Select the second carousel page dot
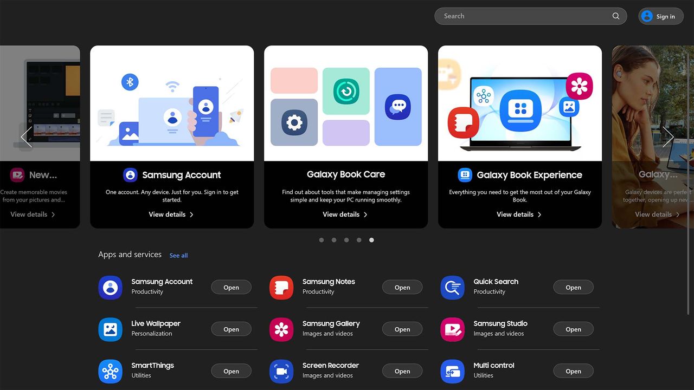Image resolution: width=694 pixels, height=390 pixels. tap(334, 240)
